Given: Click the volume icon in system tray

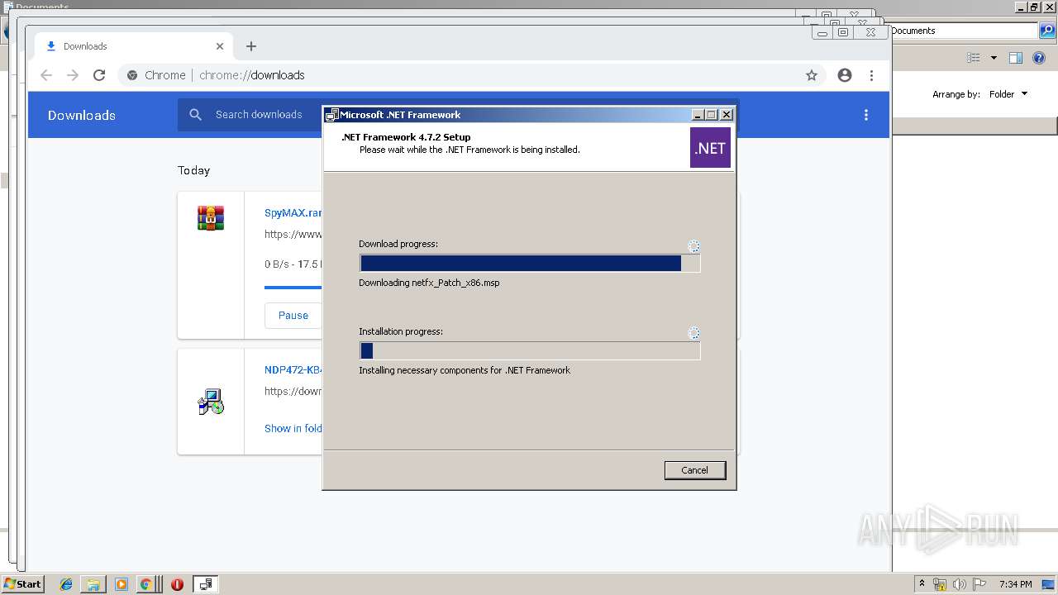Looking at the screenshot, I should 960,584.
